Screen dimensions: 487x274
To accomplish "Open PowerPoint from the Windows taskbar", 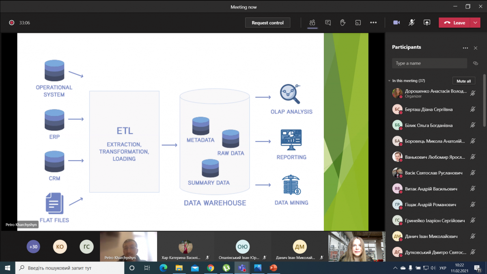I will pos(273,268).
